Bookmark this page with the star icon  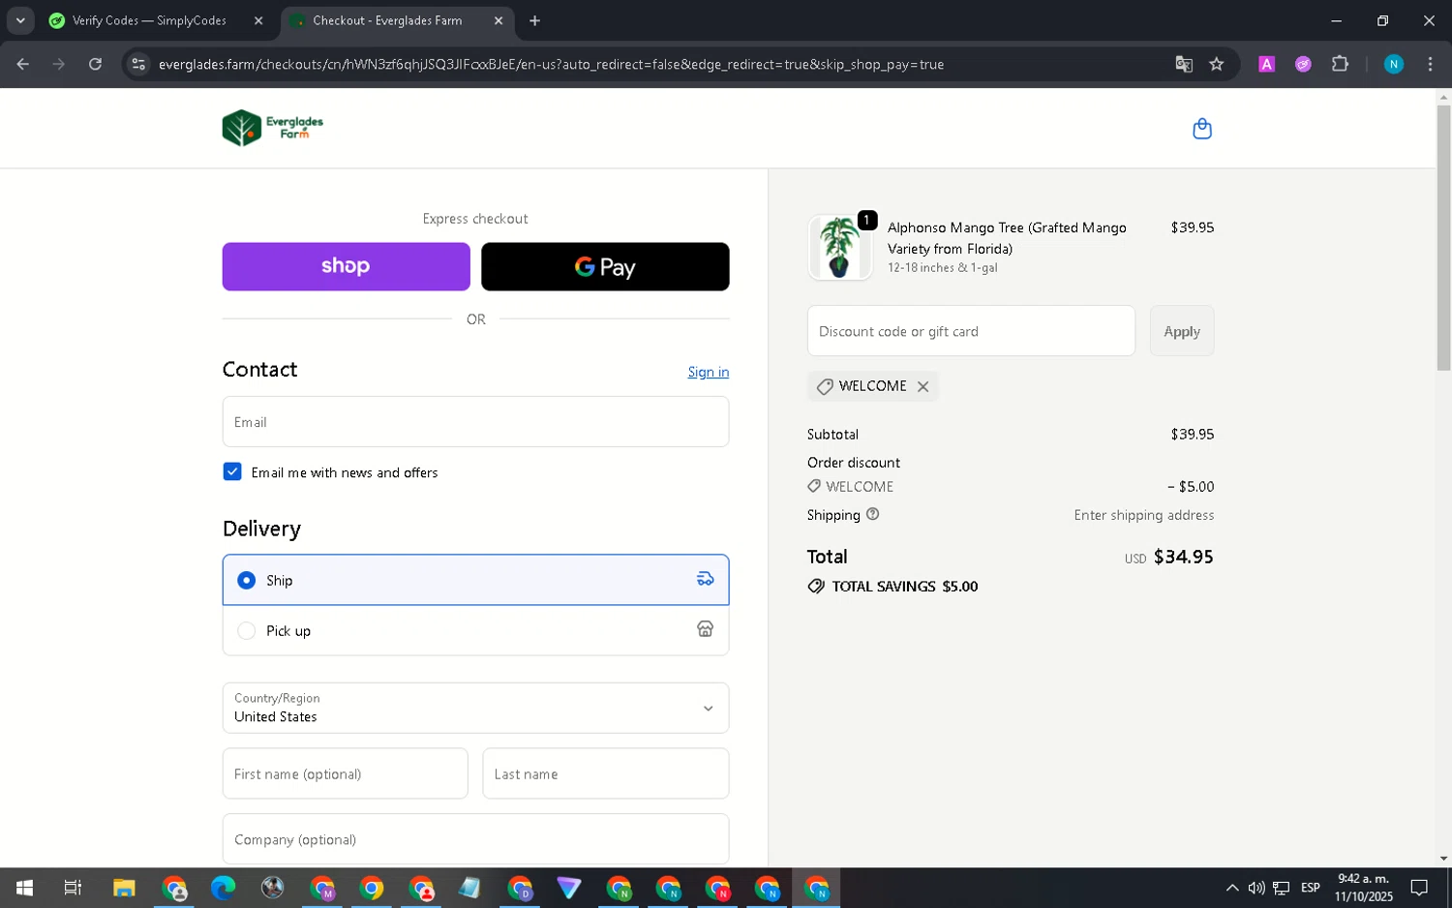click(1217, 64)
